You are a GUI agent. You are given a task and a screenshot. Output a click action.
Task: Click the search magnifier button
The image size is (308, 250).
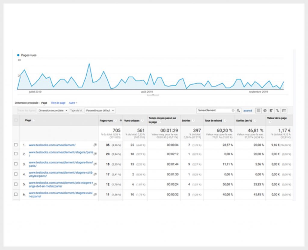(x=238, y=111)
